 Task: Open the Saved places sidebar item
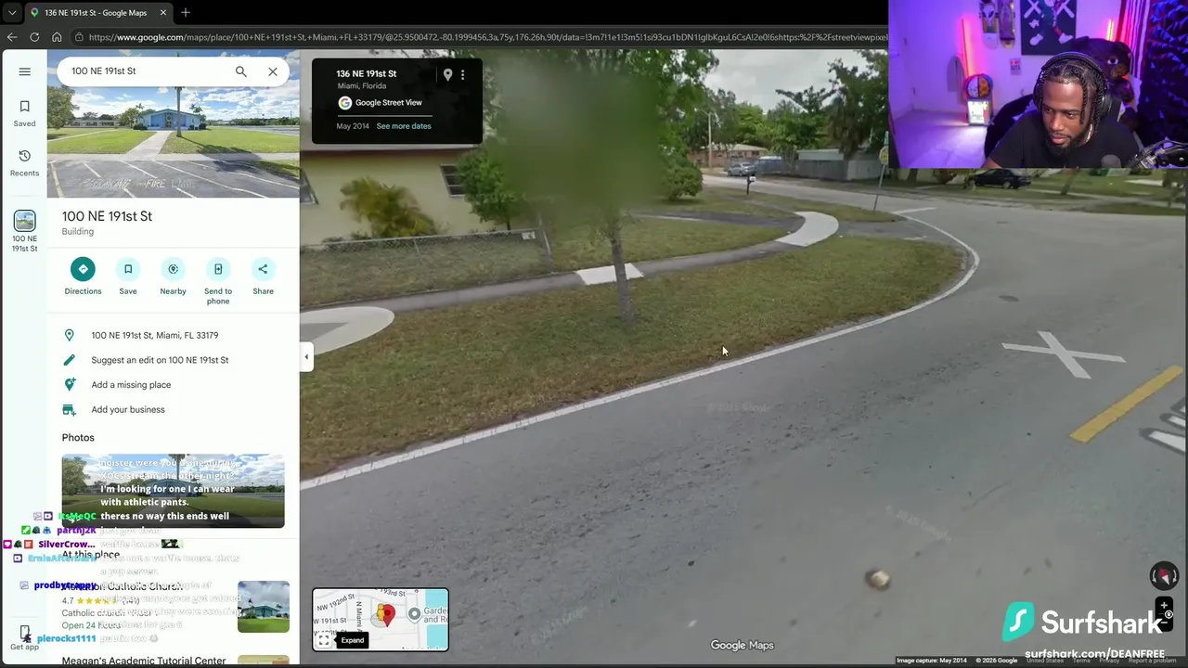(x=25, y=113)
